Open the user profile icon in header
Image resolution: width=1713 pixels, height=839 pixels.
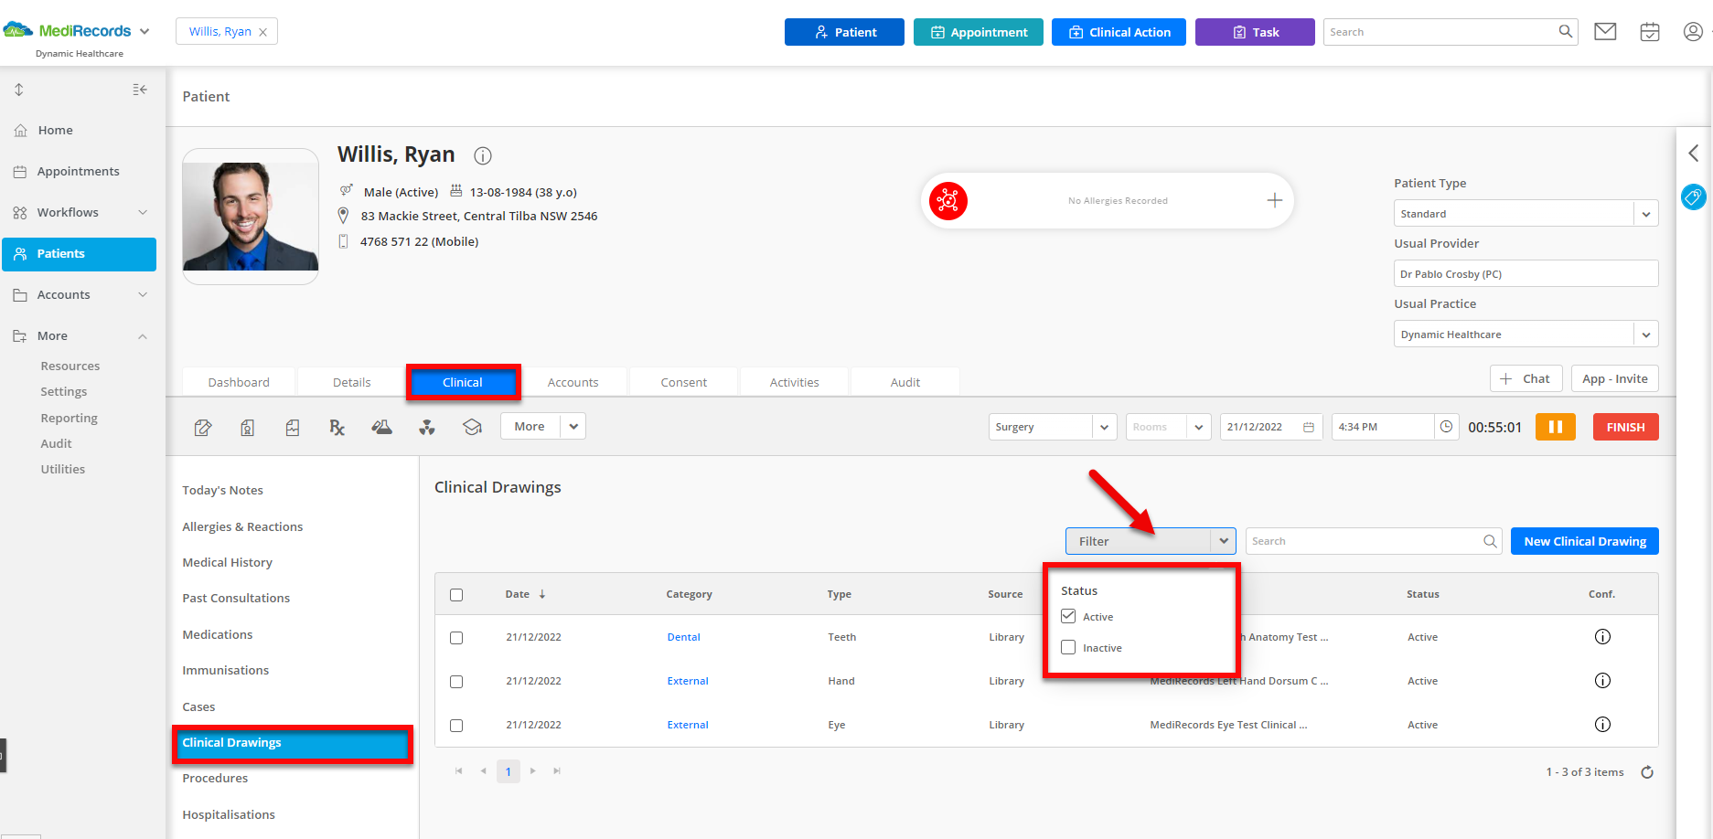[x=1693, y=32]
